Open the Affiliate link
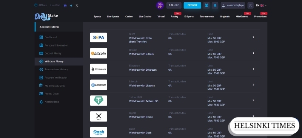The height and width of the screenshot is (138, 302). click(41, 5)
